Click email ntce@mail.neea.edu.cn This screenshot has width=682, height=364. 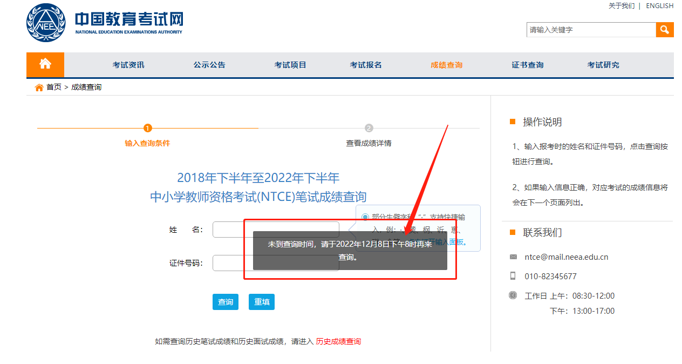pyautogui.click(x=567, y=257)
